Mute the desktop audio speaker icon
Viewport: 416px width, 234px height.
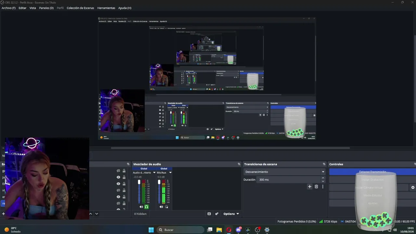(141, 207)
